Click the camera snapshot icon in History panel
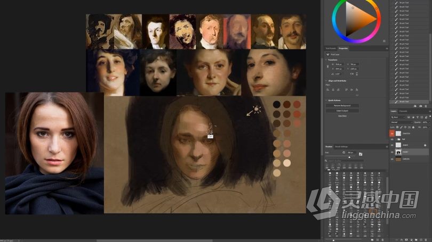This screenshot has height=242, width=432. pos(421,106)
